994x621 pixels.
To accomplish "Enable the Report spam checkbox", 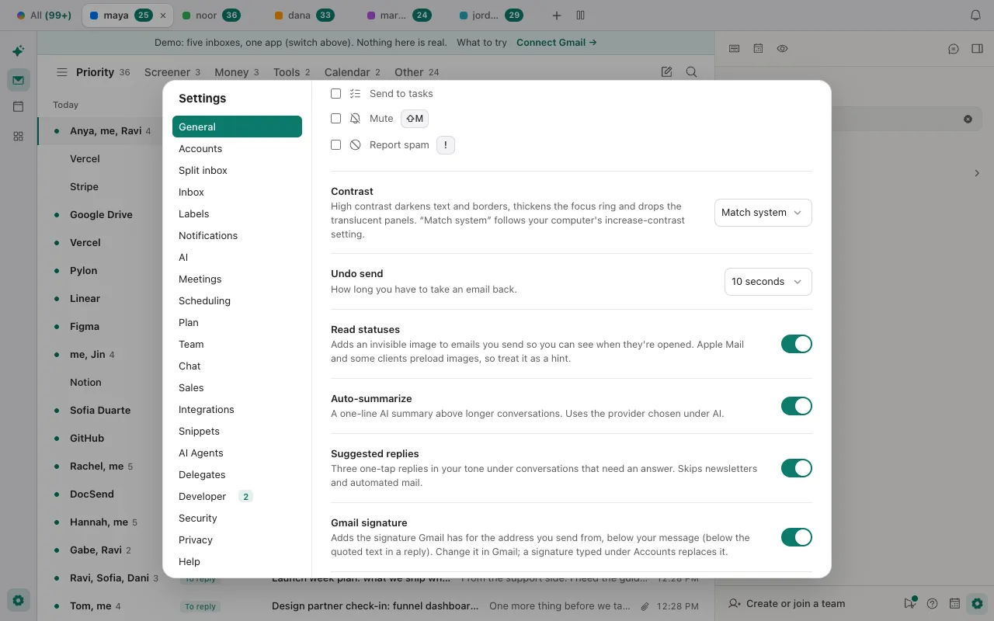I will tap(335, 144).
